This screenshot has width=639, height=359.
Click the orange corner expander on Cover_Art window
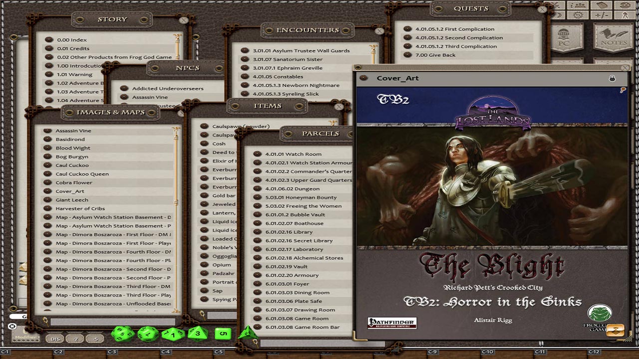click(616, 330)
